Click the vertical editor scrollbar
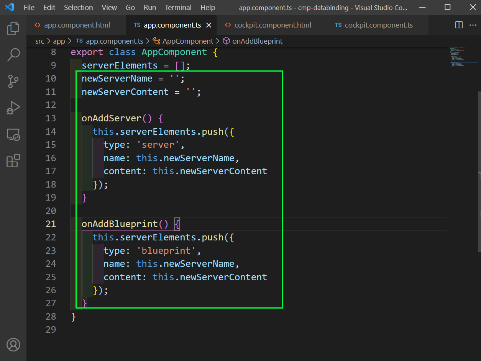481x361 pixels. click(x=479, y=172)
